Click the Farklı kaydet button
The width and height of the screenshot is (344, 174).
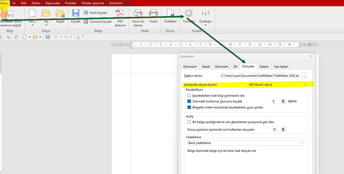tap(96, 13)
